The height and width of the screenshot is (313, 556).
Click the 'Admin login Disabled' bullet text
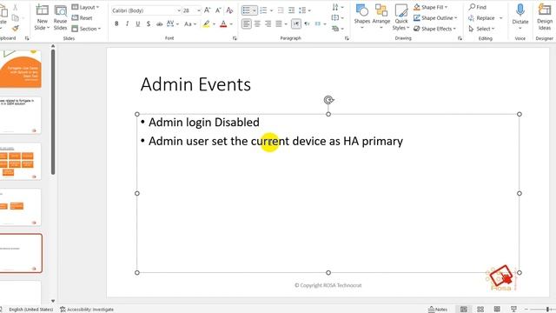[204, 123]
